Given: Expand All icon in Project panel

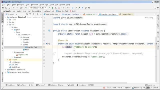Looking at the screenshot, I should tap(30, 14).
